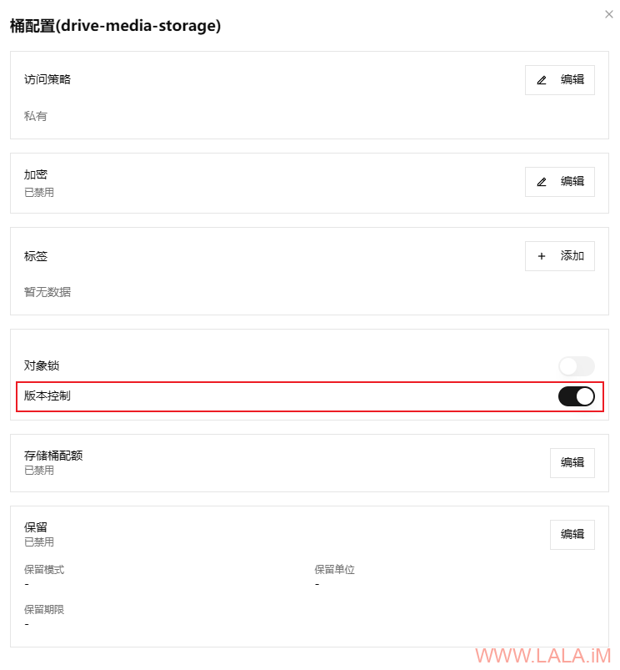
Task: Click the 暂无数据 text under 标签
Action: 47,292
